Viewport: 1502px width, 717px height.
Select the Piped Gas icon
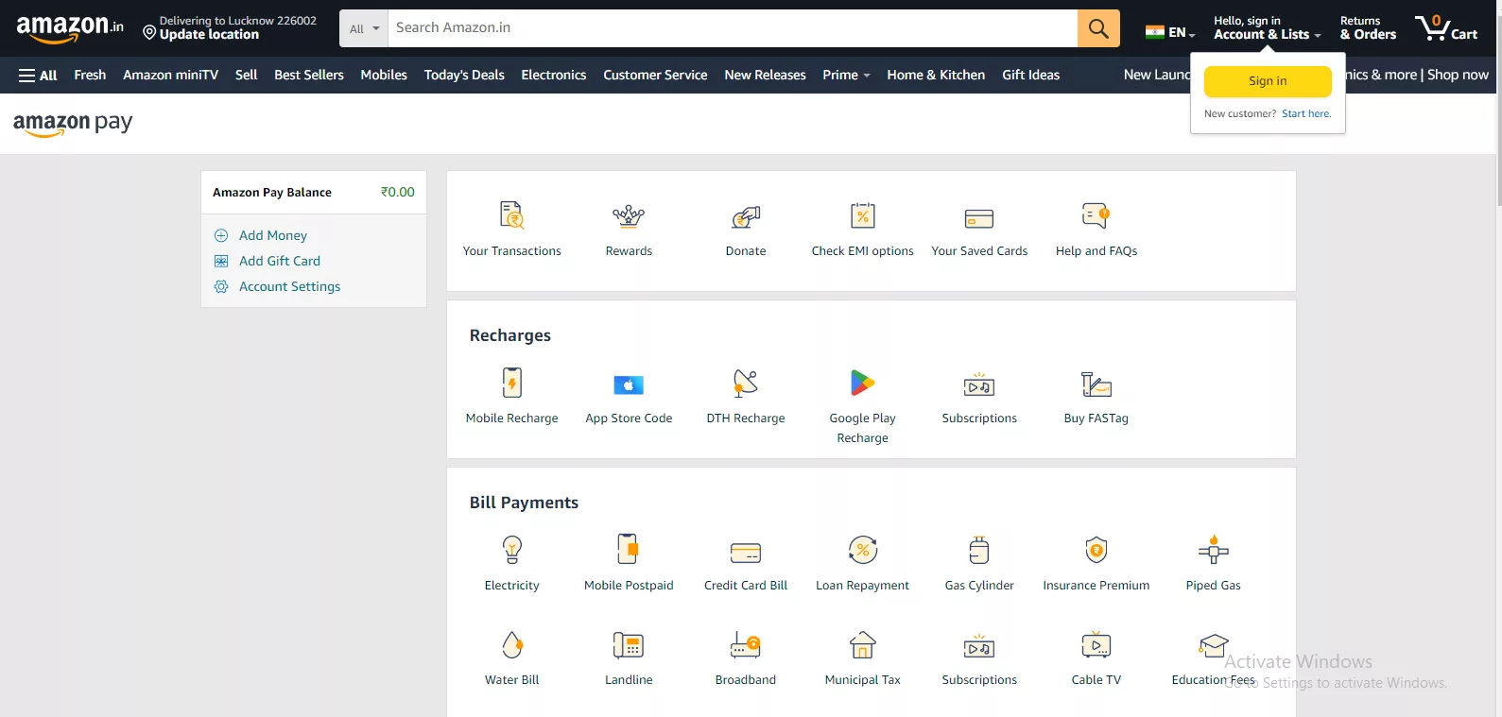click(1214, 550)
